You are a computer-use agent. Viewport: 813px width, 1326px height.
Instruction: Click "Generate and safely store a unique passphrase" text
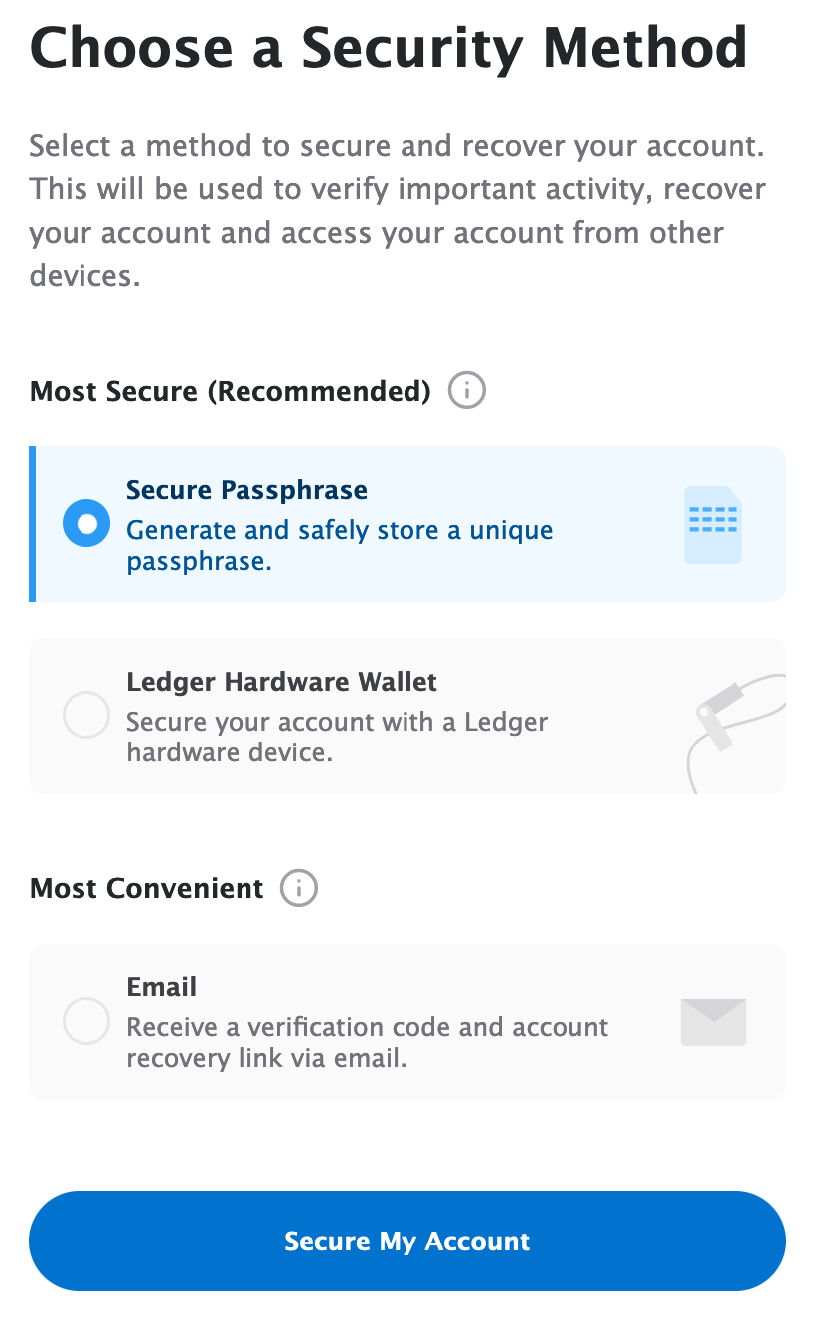click(x=339, y=545)
